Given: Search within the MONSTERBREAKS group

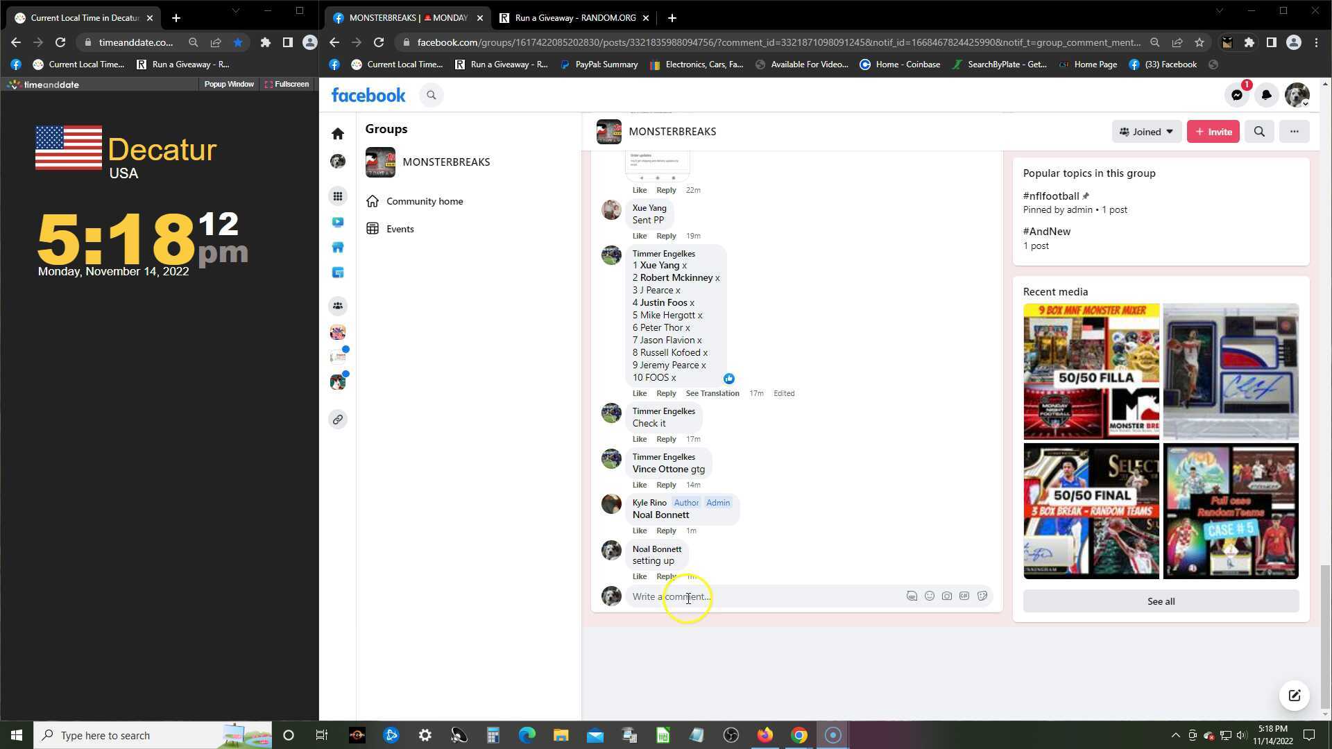Looking at the screenshot, I should click(x=1259, y=132).
